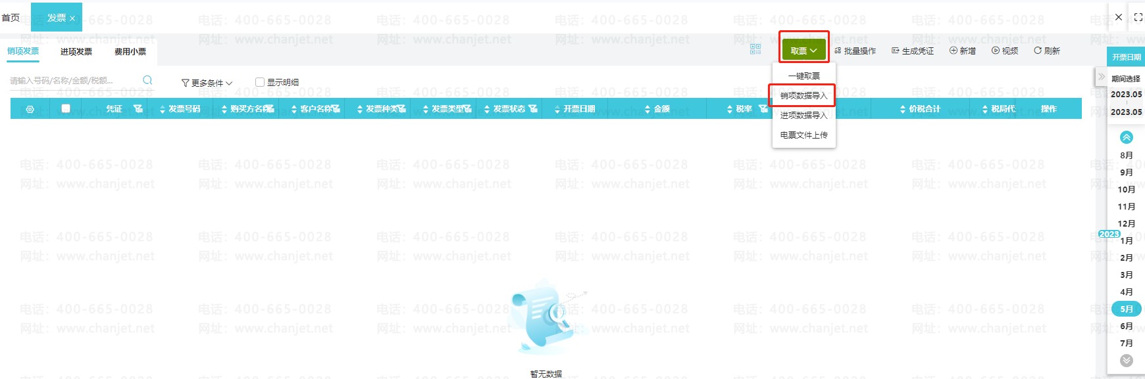Collapse date panel with double chevron
Screen dimensions: 1145x379
(1102, 77)
